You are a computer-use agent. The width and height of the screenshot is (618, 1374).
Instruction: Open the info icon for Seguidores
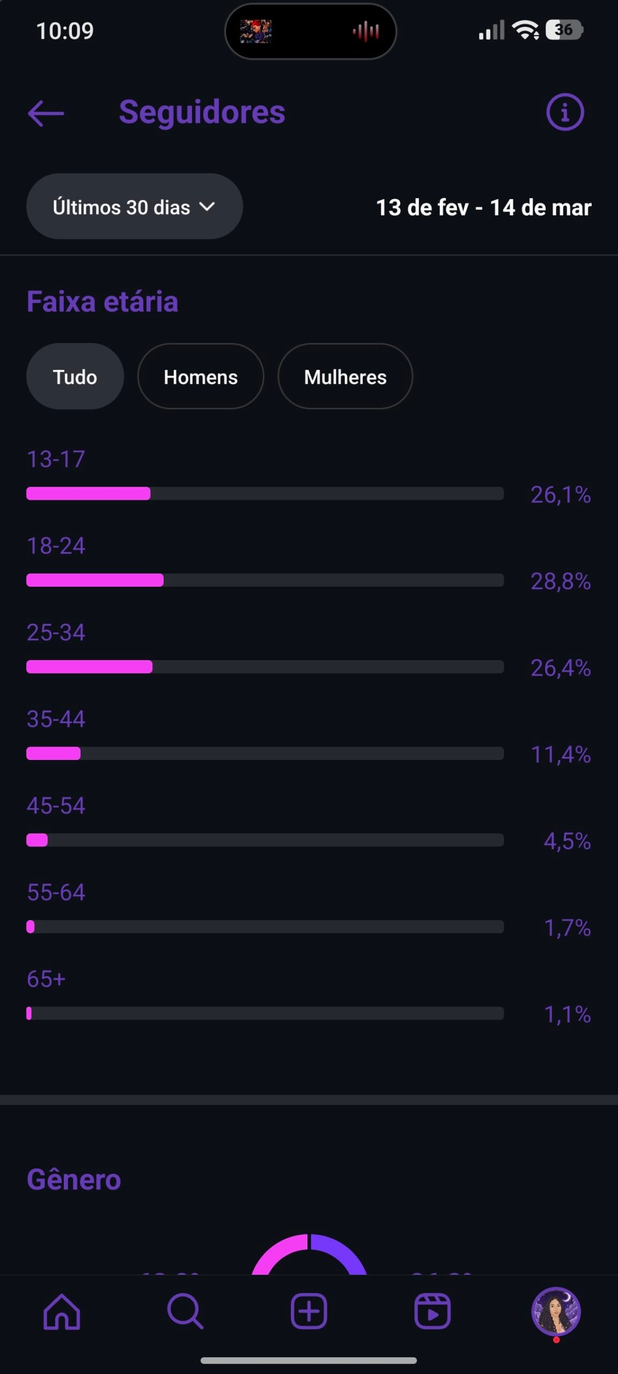coord(565,112)
